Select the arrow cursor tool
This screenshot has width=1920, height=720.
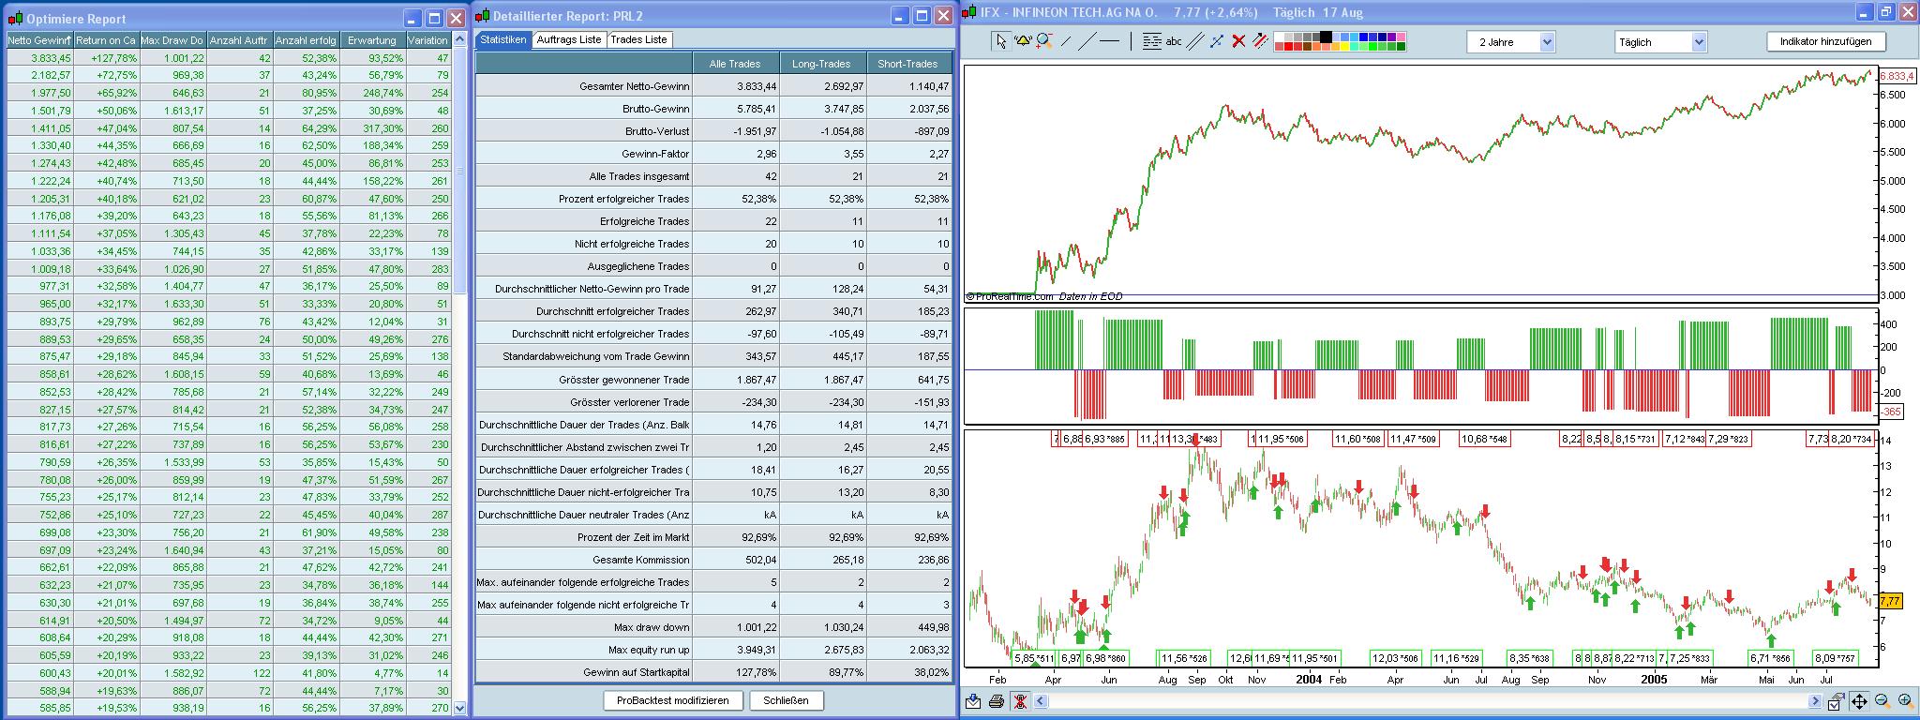[1001, 41]
